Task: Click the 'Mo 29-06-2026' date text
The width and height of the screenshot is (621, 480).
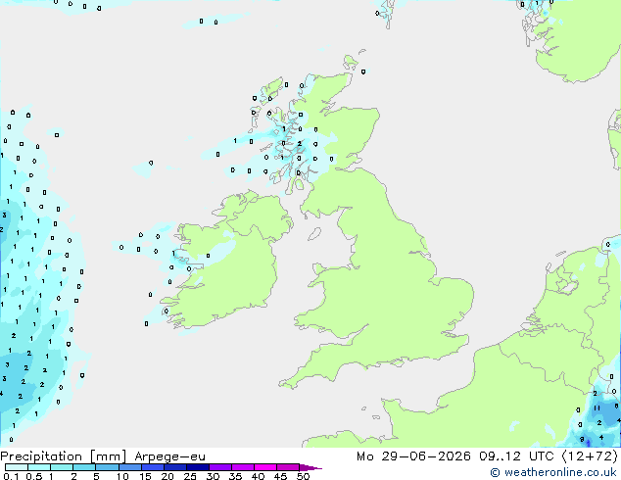Action: [x=413, y=456]
